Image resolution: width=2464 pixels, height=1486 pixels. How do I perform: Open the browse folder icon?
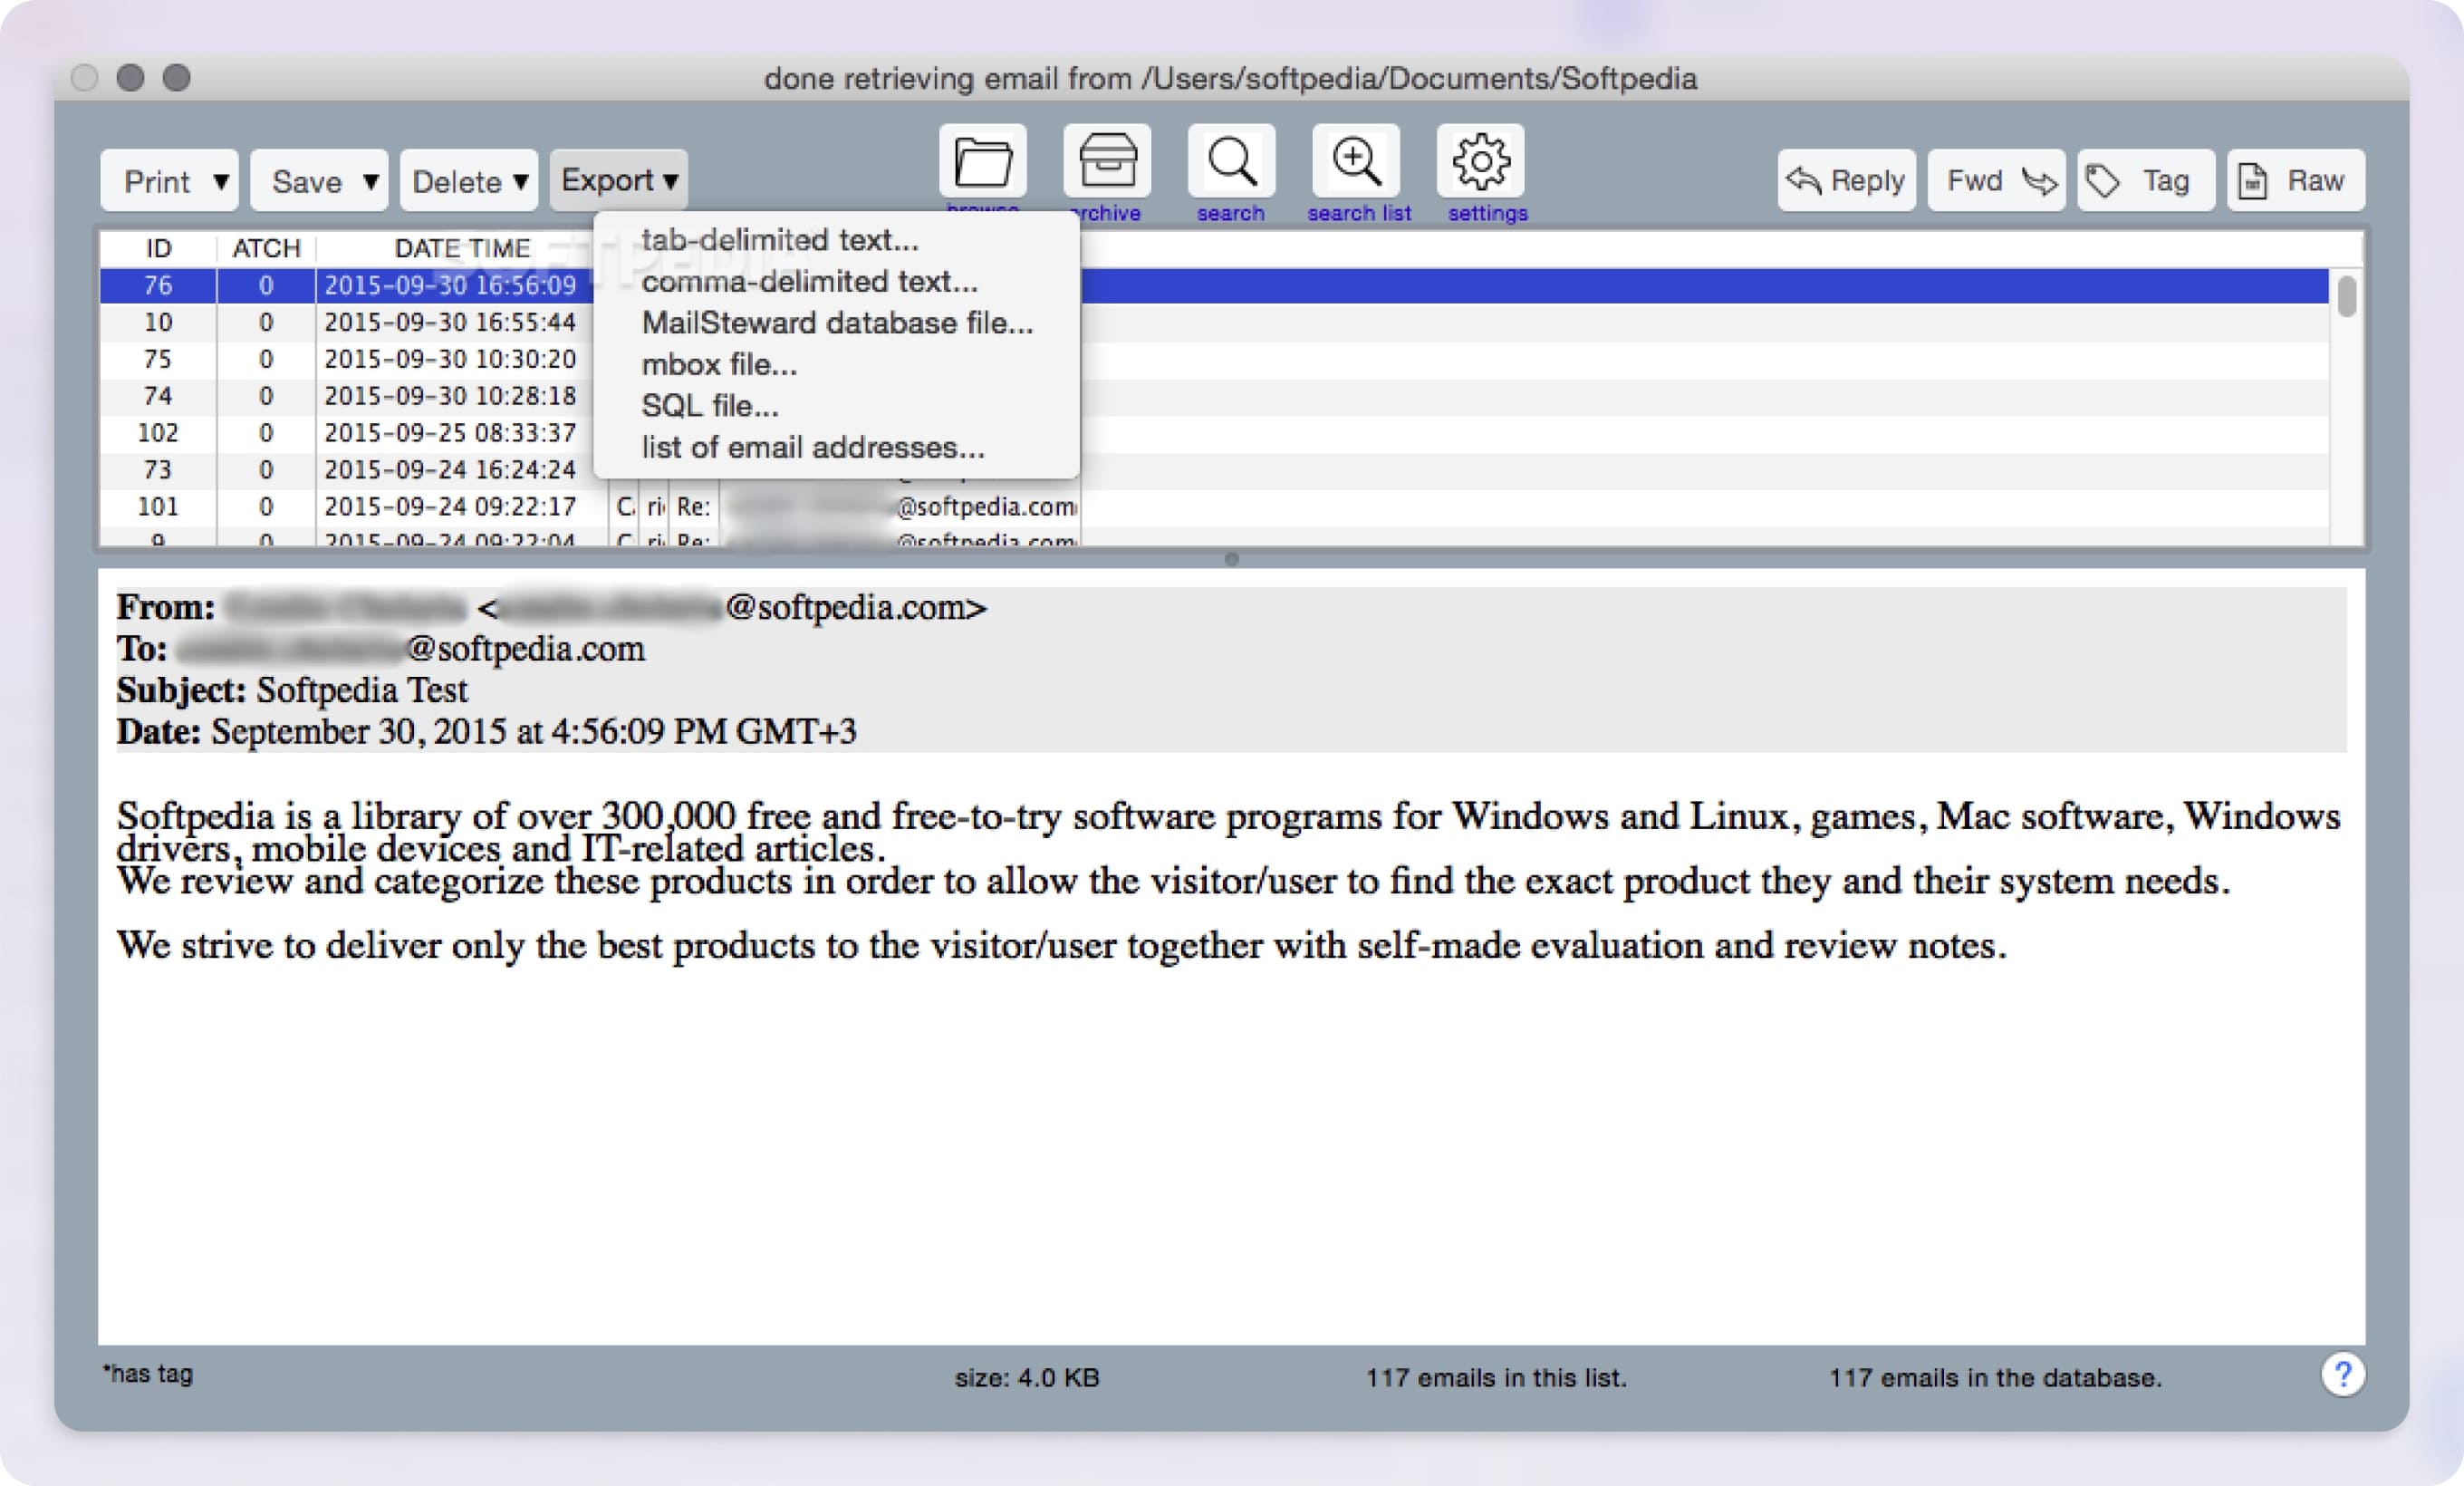point(983,161)
